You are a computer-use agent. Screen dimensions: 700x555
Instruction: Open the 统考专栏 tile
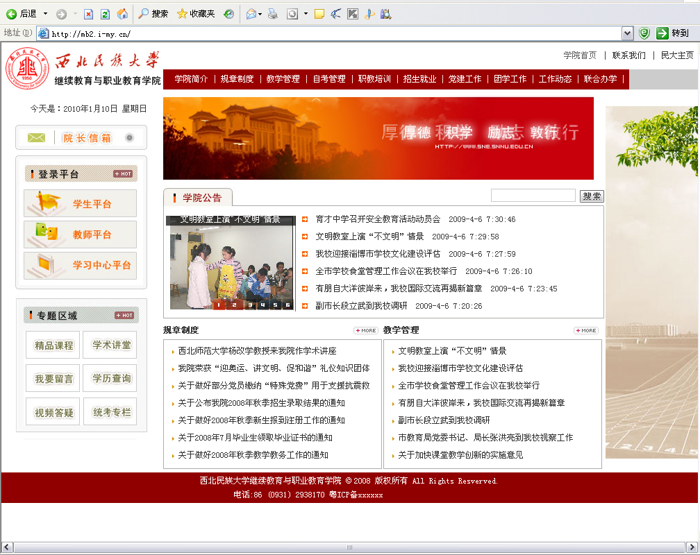tap(110, 412)
